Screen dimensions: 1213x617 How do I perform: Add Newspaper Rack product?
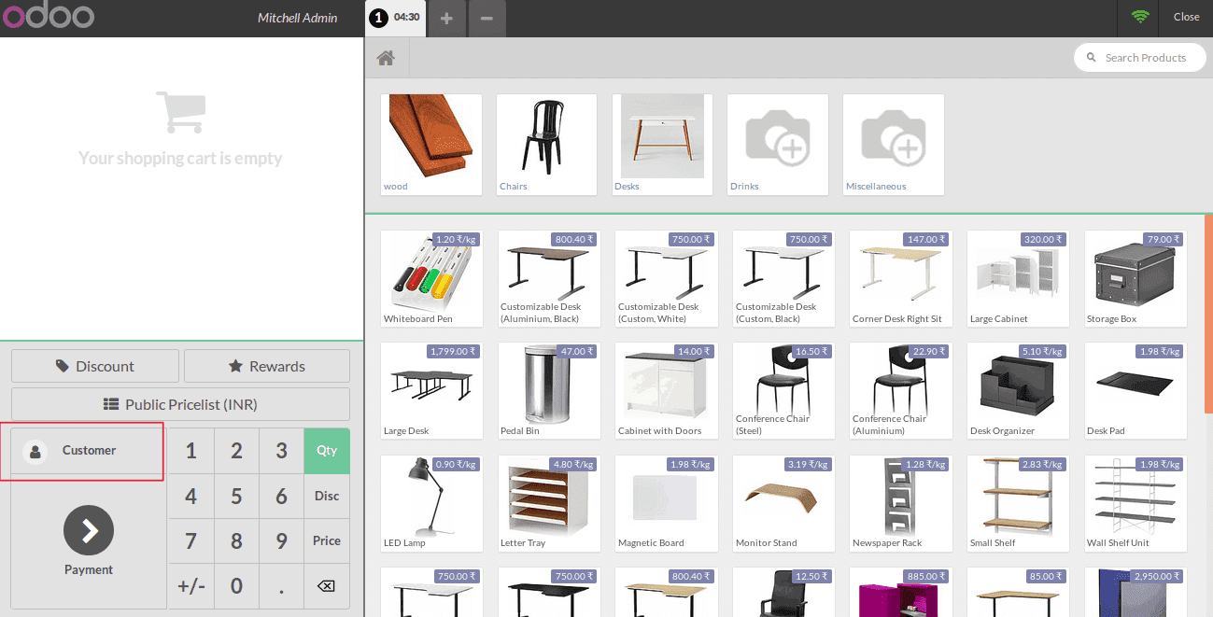901,502
